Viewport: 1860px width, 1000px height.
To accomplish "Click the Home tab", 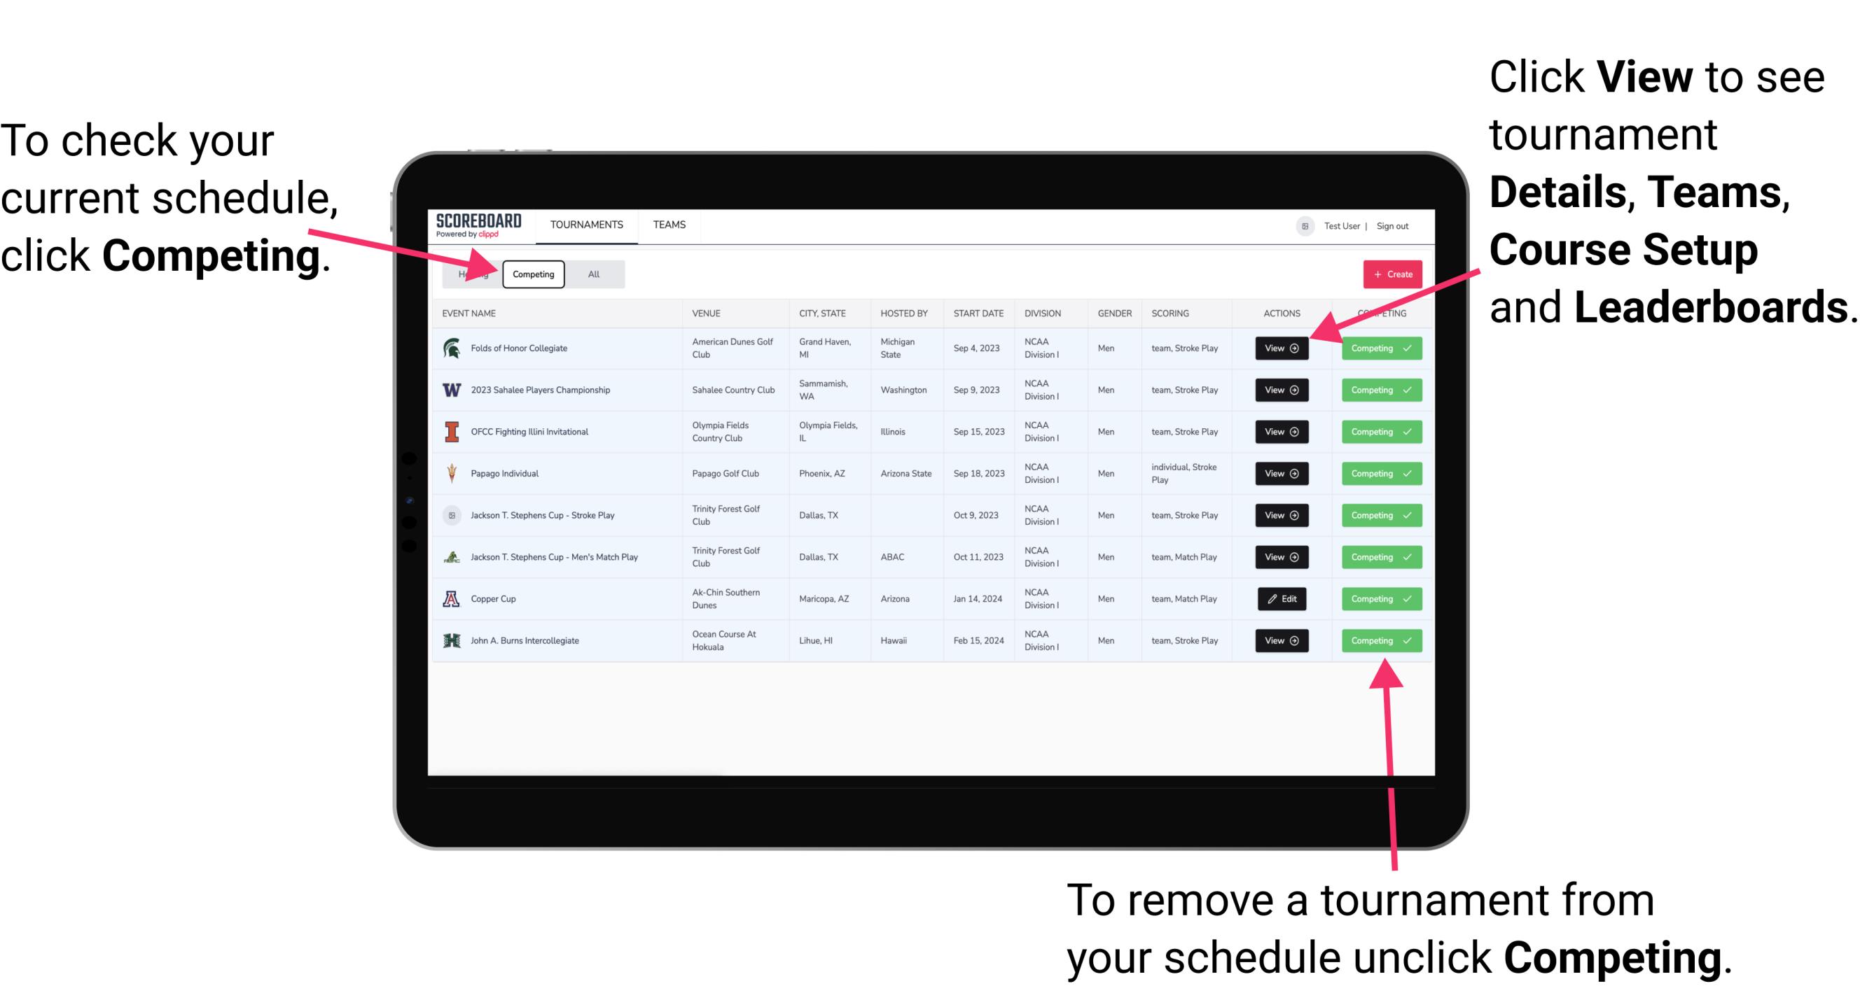I will (471, 274).
